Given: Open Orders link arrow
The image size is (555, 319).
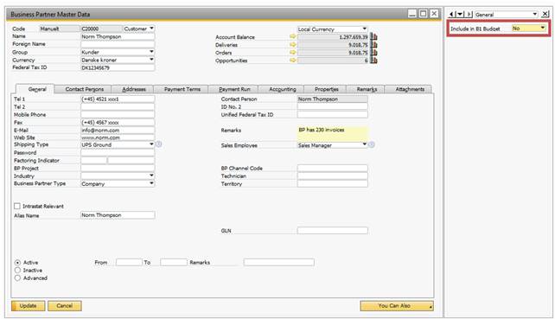Looking at the screenshot, I should 292,53.
